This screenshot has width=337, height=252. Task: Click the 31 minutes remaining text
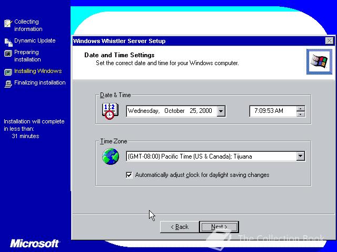pos(25,136)
